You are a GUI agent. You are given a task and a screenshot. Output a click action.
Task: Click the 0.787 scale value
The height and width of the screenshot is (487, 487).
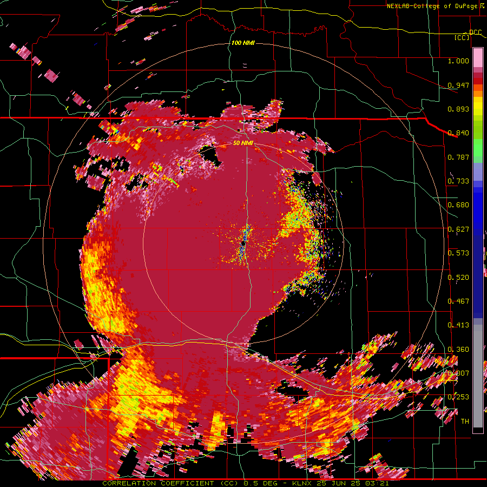458,157
